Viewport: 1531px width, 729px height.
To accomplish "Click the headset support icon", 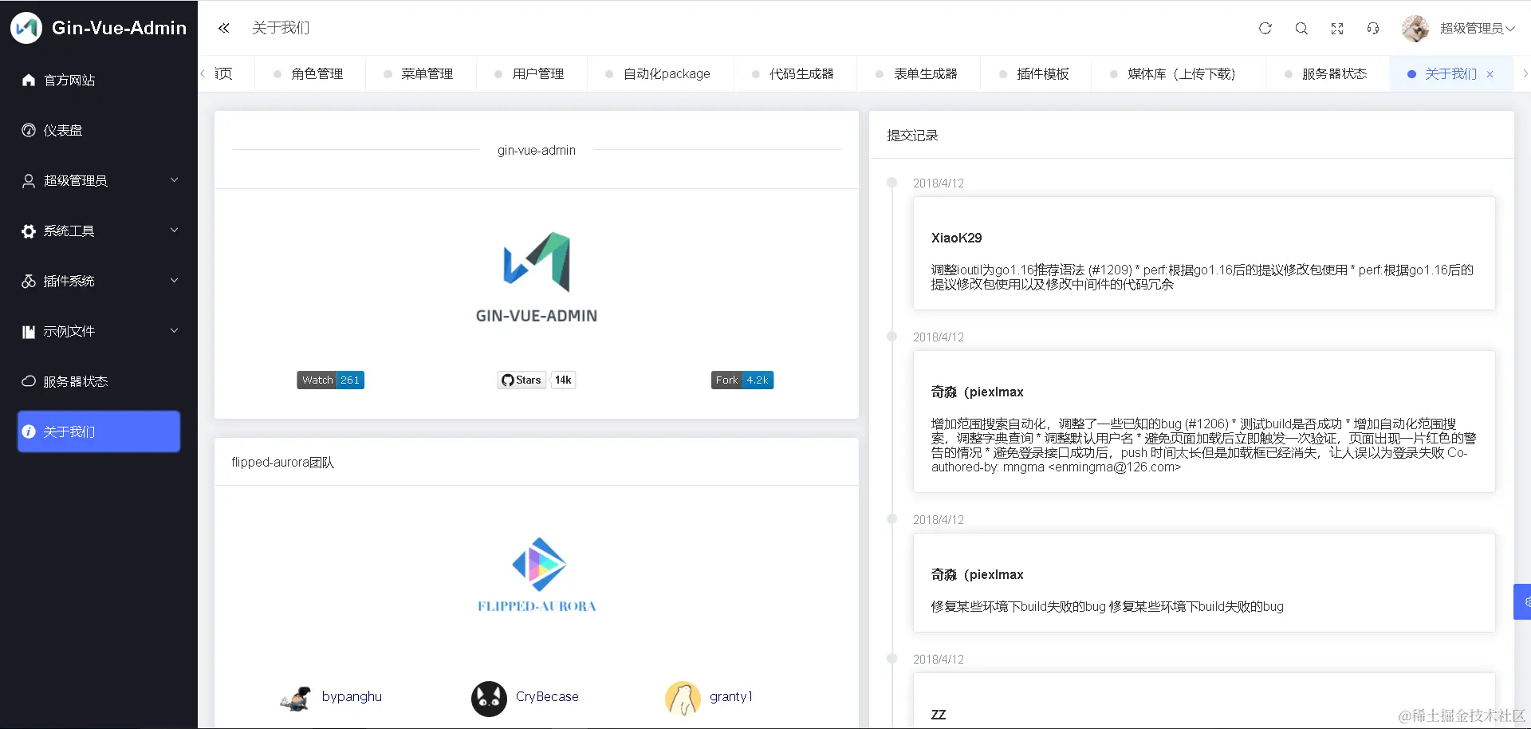I will (x=1373, y=28).
